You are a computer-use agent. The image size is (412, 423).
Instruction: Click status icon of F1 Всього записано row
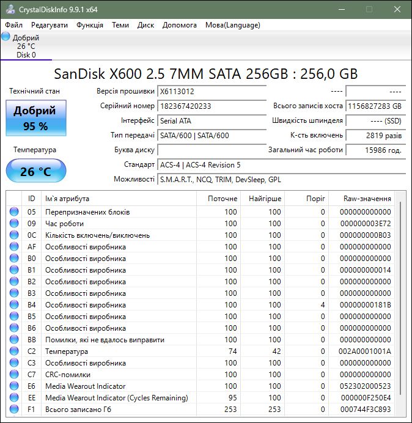coord(14,409)
